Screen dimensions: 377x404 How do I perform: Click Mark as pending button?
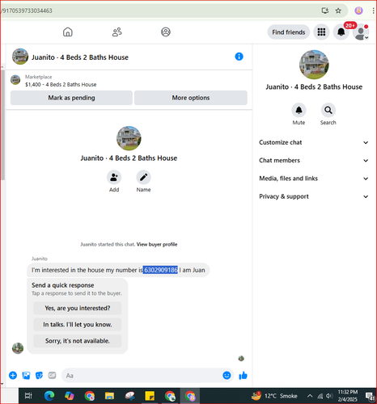[71, 98]
